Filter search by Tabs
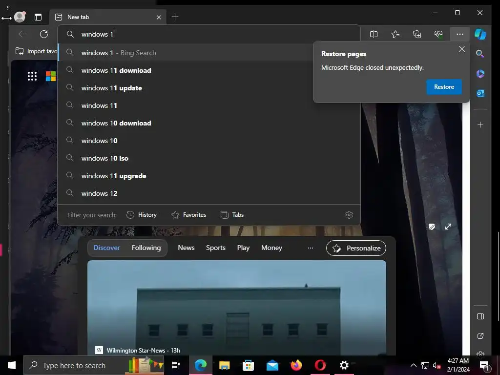Viewport: 500px width, 375px height. tap(232, 215)
